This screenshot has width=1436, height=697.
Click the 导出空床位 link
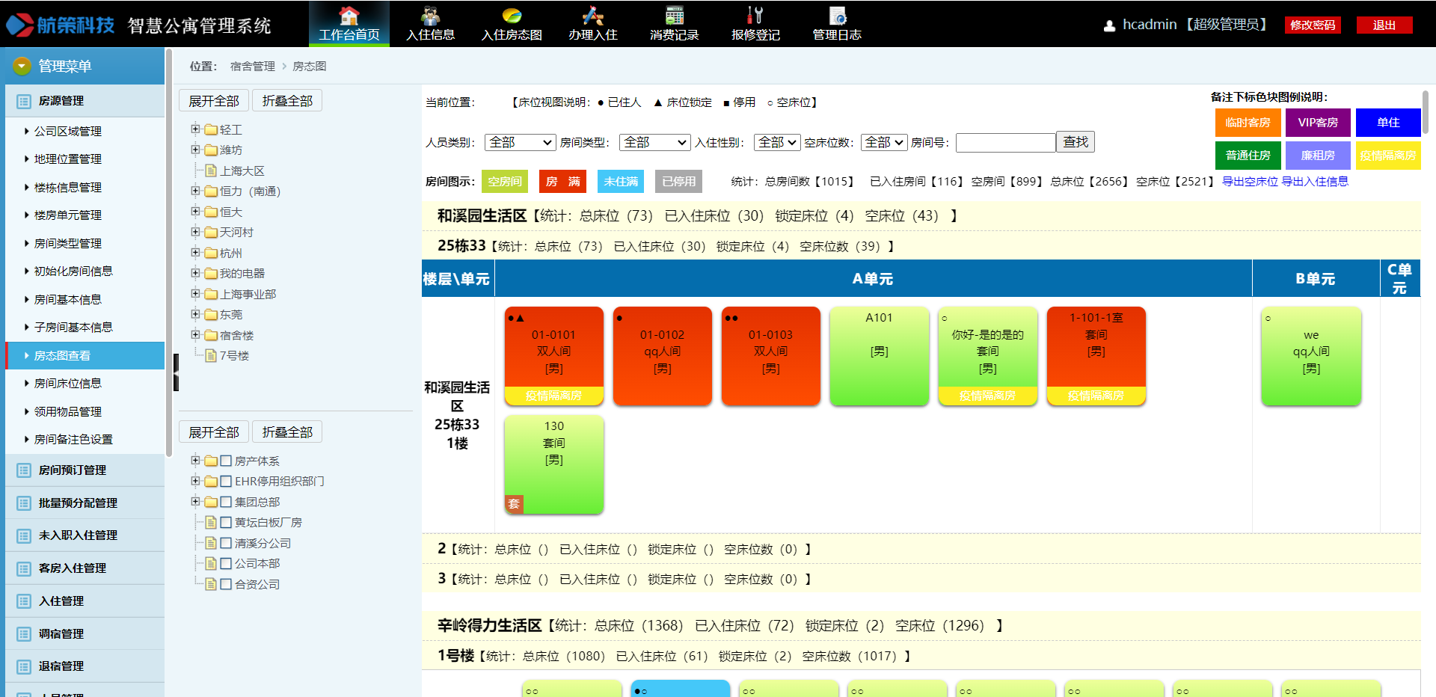(1250, 181)
